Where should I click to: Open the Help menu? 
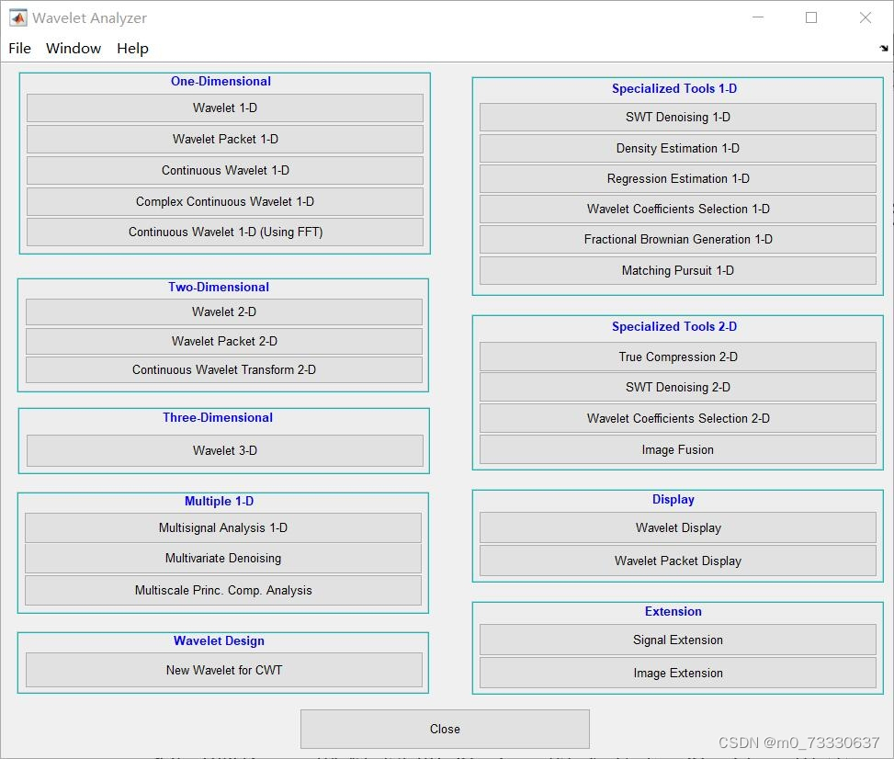point(132,49)
